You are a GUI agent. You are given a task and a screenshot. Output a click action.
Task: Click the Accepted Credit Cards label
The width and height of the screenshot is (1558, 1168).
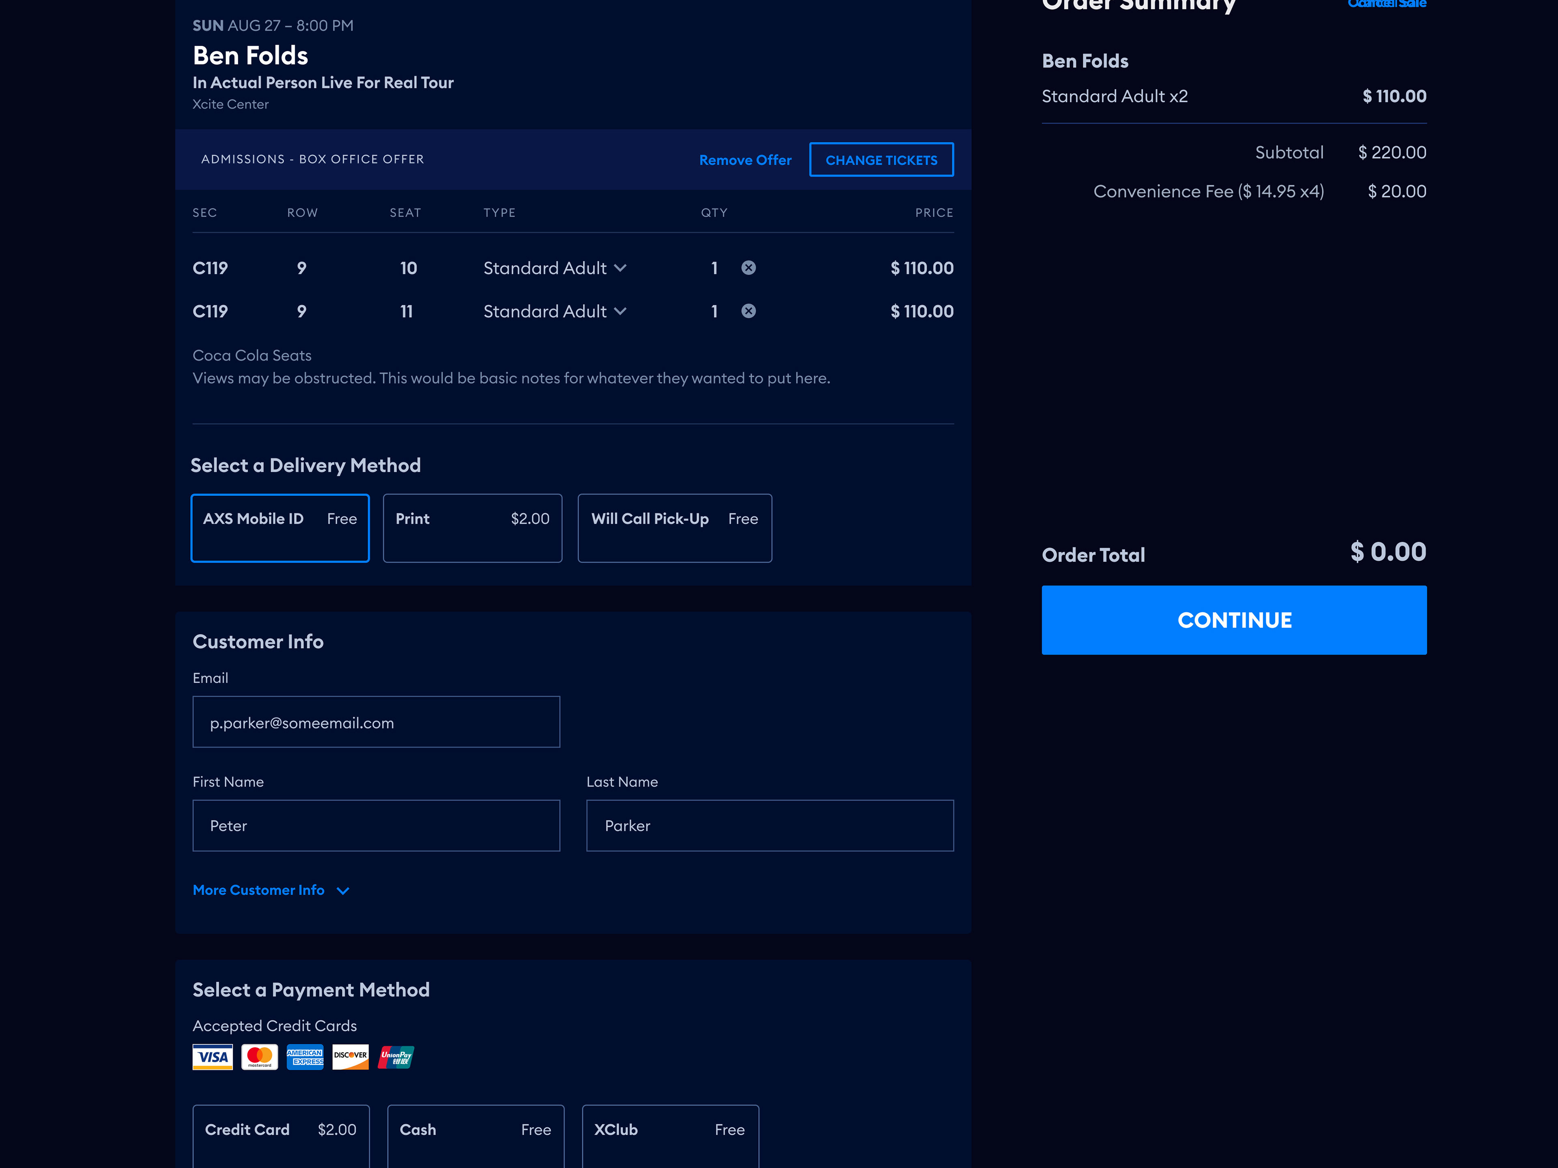[275, 1026]
